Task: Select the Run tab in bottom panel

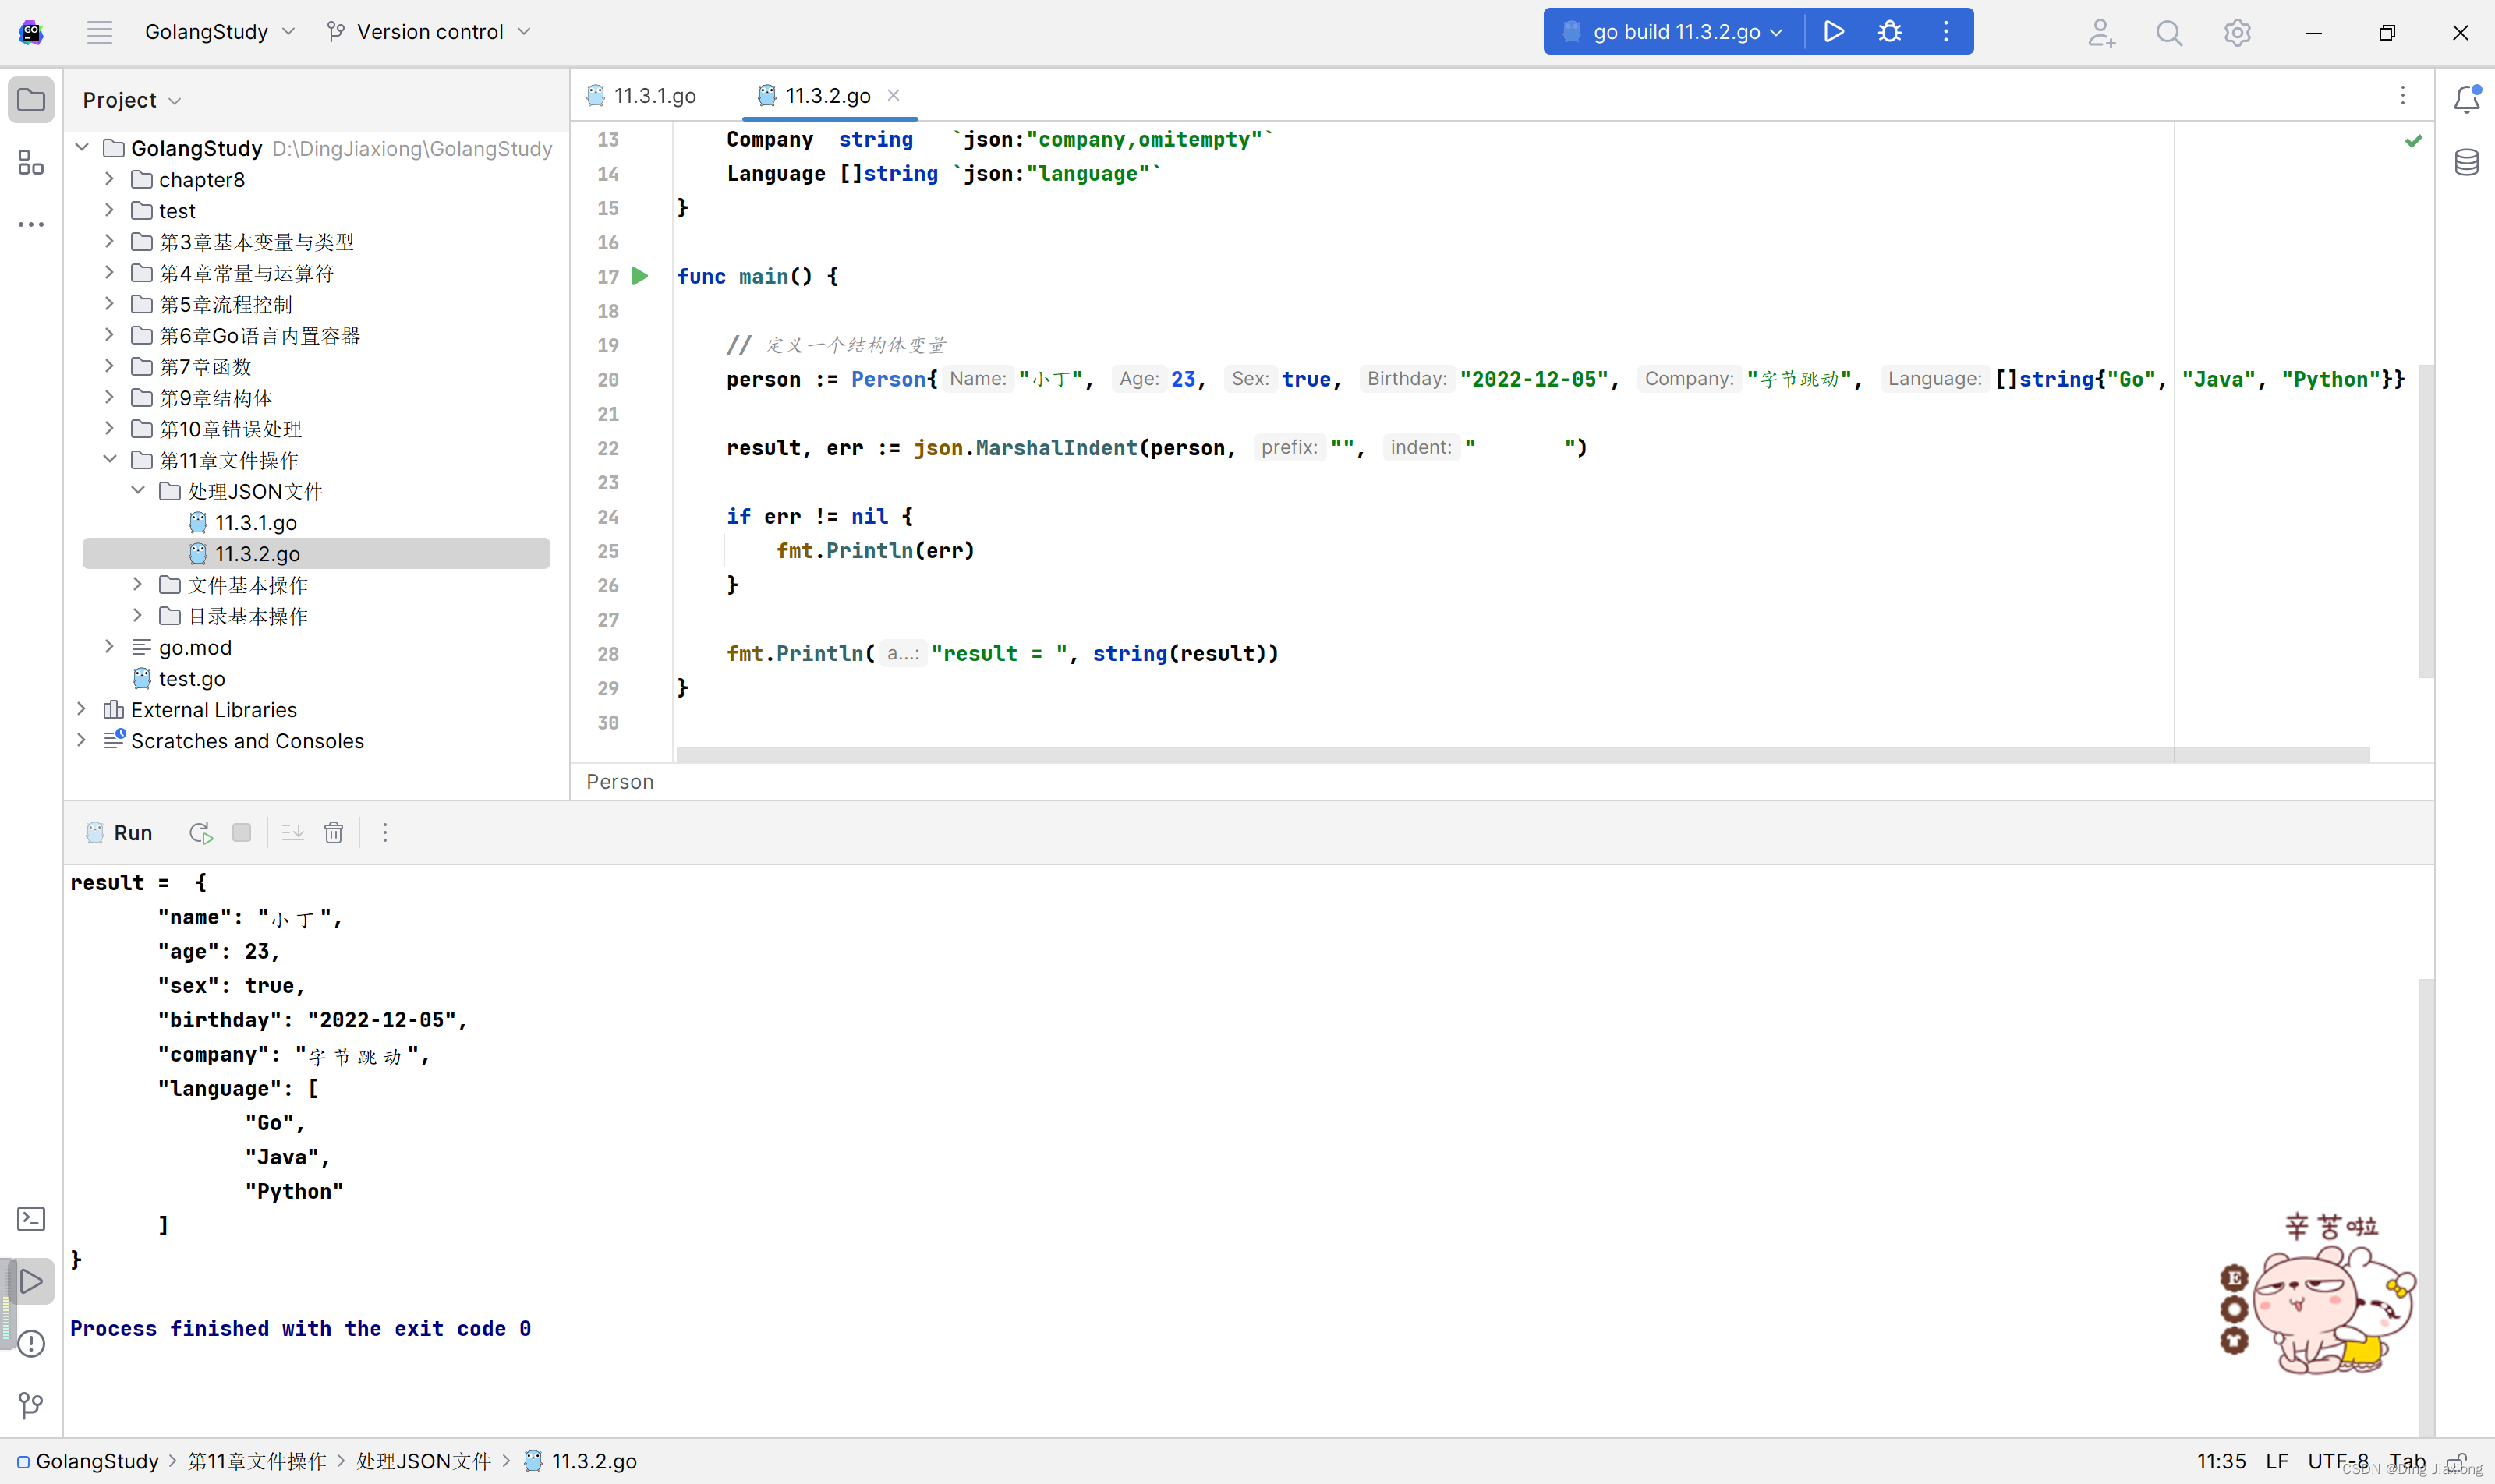Action: click(x=120, y=832)
